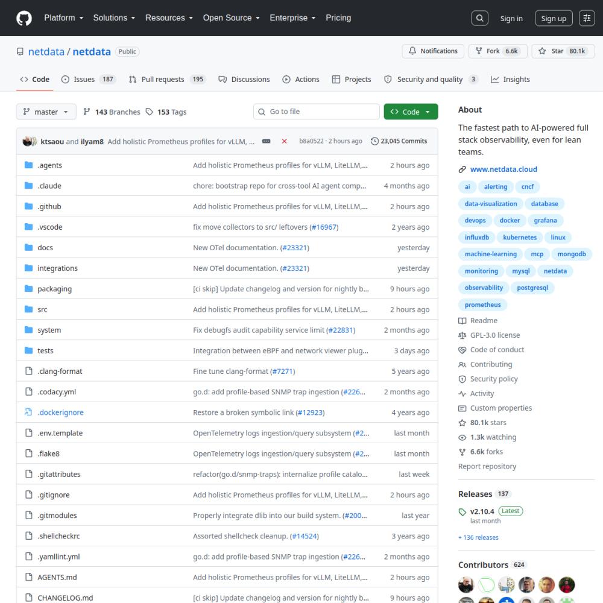
Task: Click the first contributor avatar
Action: point(466,584)
